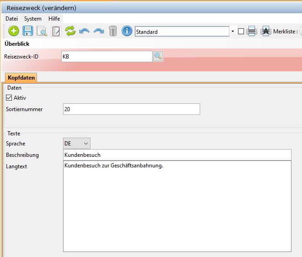Expand the Standard layout dropdown arrow
The image size is (302, 257).
(233, 32)
